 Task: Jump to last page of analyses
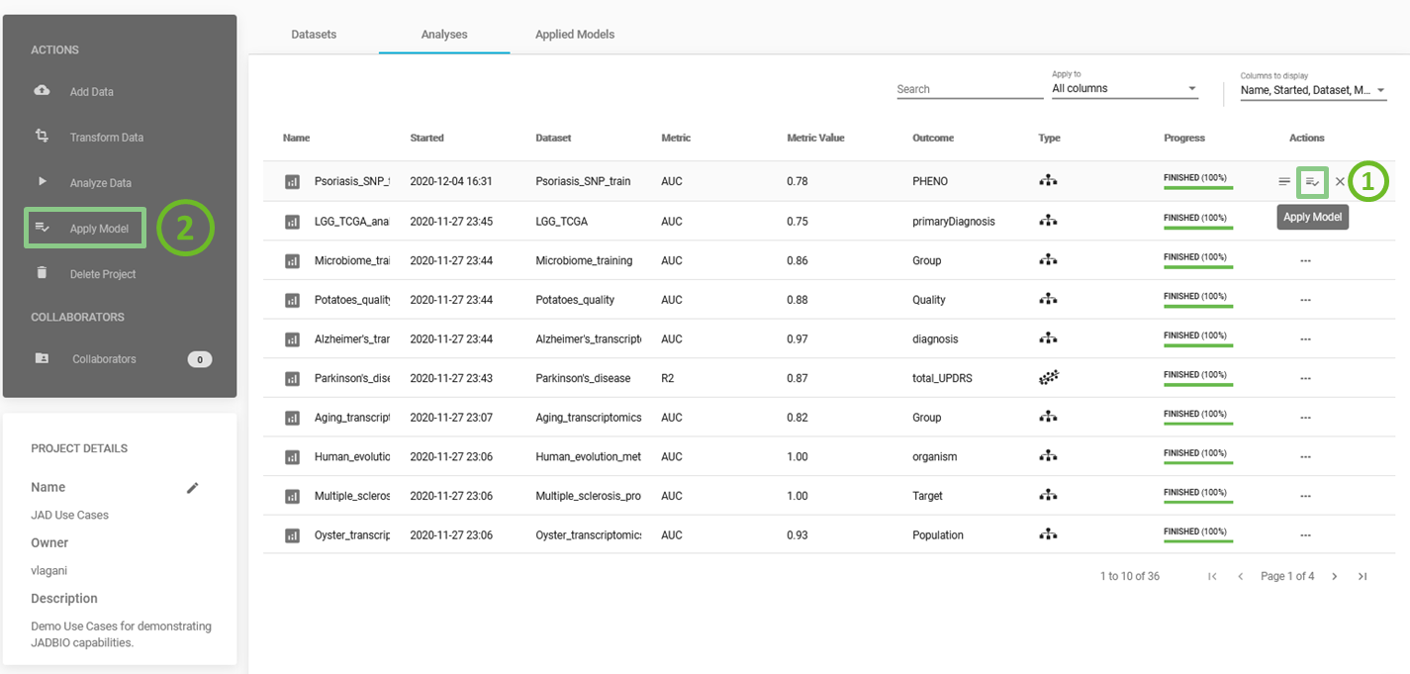(1363, 576)
